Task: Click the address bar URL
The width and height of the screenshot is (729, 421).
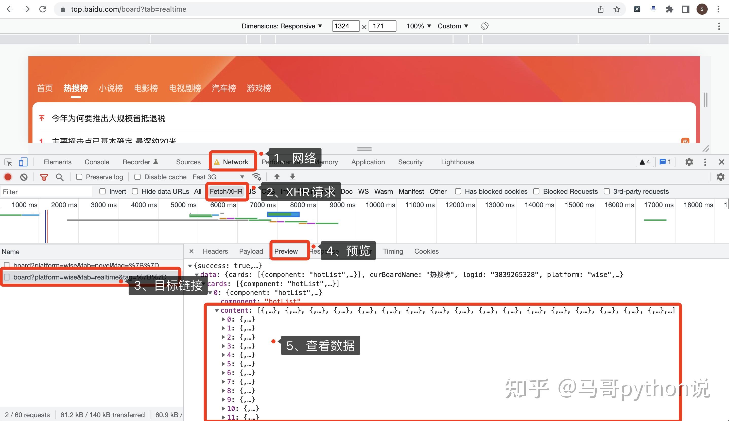Action: (x=129, y=9)
